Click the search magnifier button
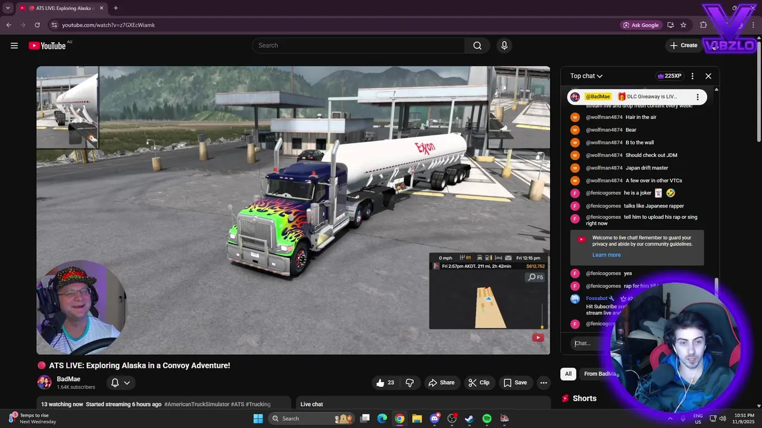 click(x=477, y=45)
